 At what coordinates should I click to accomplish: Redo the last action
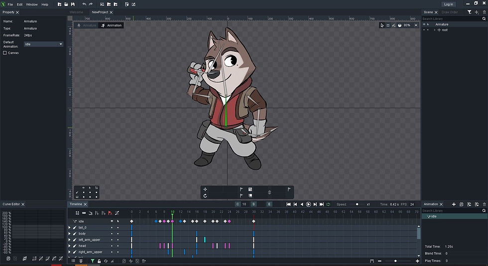(91, 4)
